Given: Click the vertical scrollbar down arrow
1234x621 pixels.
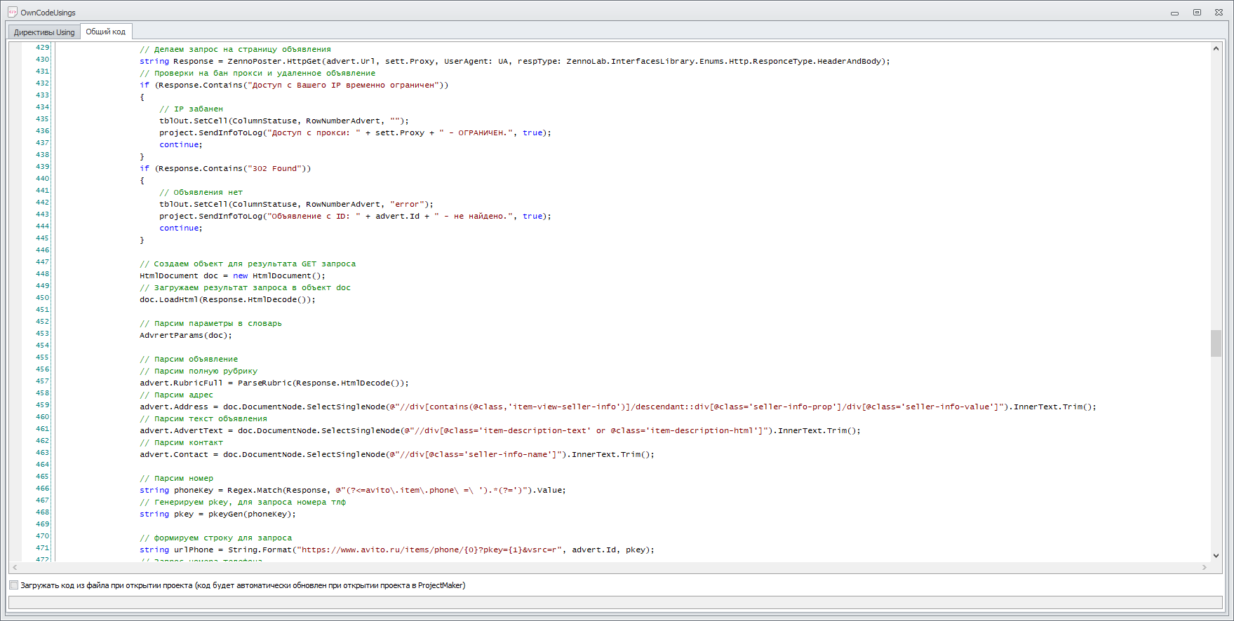Looking at the screenshot, I should point(1216,556).
